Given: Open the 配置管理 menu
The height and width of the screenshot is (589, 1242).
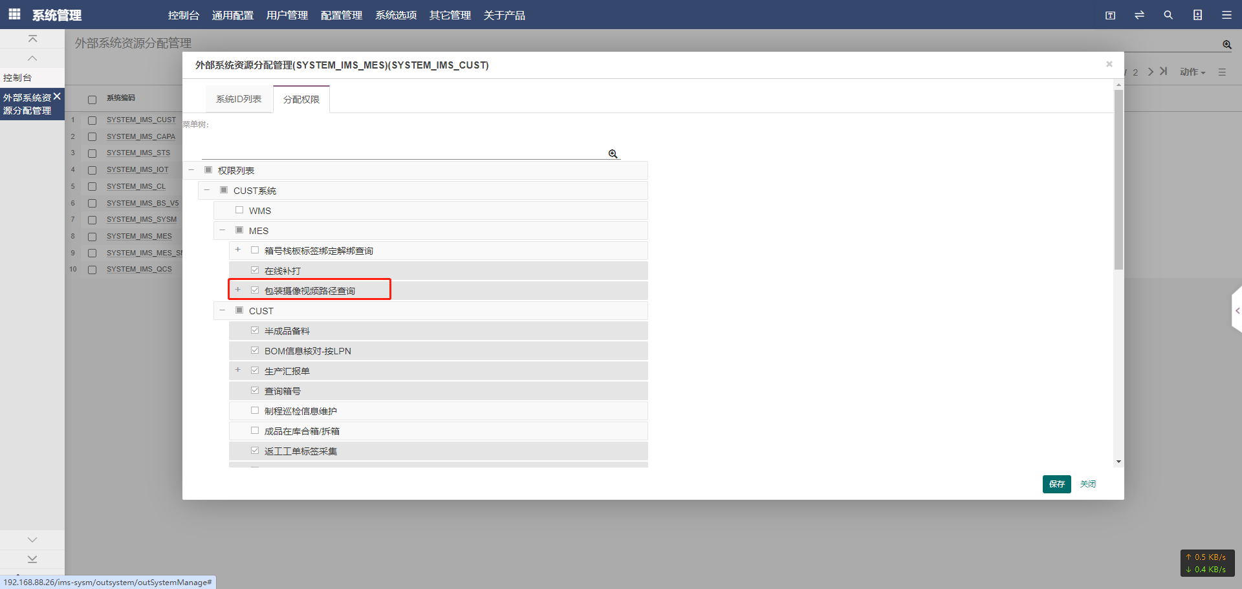Looking at the screenshot, I should [342, 15].
